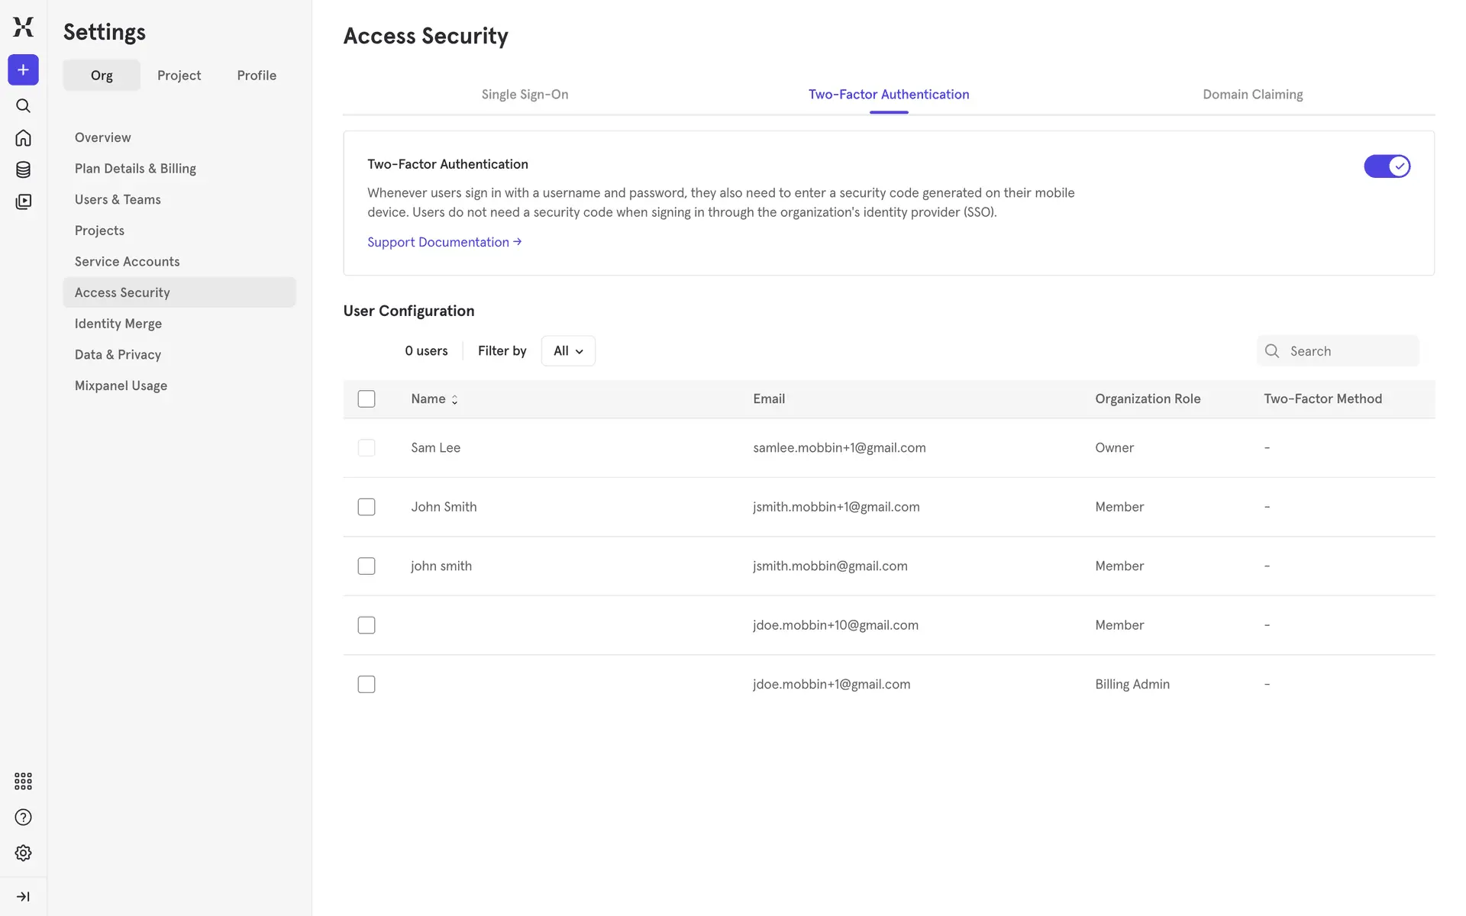The height and width of the screenshot is (916, 1466).
Task: Switch to the Domain Claiming tab
Action: pos(1252,95)
